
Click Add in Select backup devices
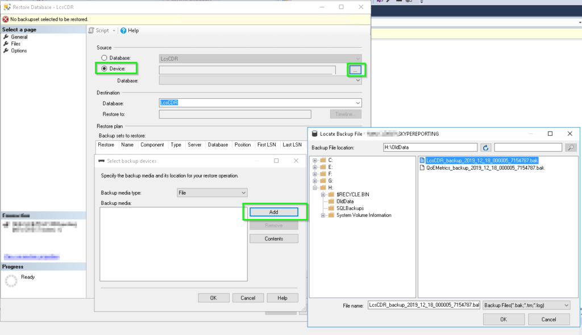coord(274,212)
